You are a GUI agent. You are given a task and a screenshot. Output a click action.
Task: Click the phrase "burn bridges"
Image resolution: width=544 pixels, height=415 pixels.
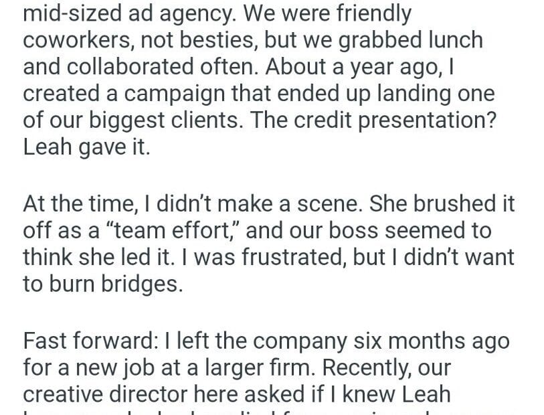114,284
